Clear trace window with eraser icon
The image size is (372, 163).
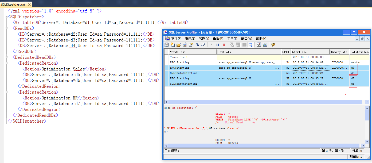[x=203, y=45]
